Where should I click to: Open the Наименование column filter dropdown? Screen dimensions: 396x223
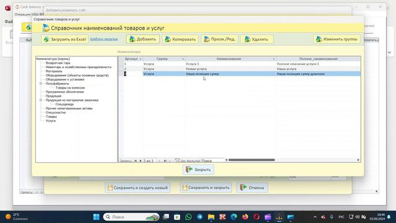click(x=273, y=59)
